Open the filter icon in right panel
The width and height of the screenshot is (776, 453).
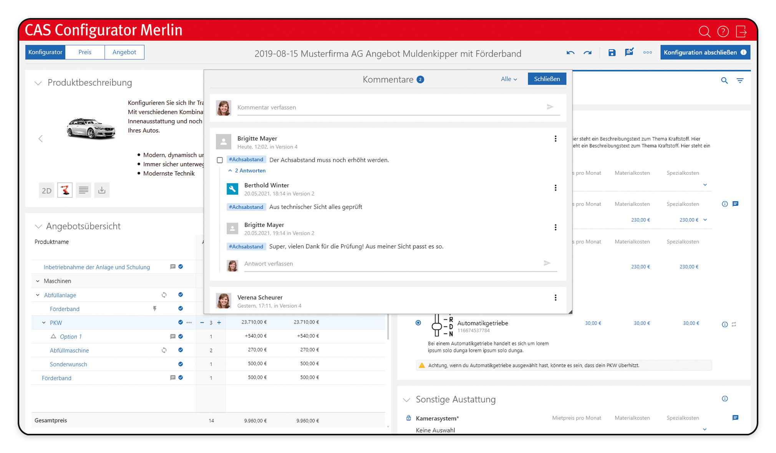pyautogui.click(x=740, y=81)
